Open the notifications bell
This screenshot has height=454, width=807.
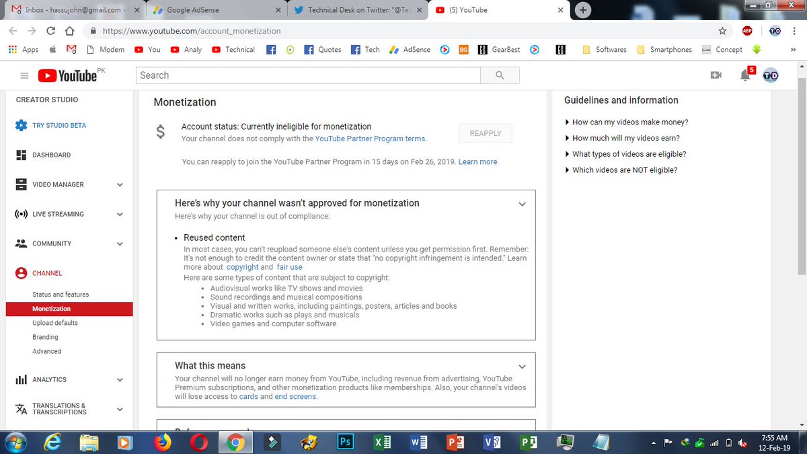pos(745,75)
